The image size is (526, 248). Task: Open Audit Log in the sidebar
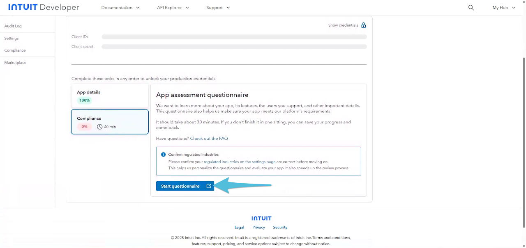point(13,26)
